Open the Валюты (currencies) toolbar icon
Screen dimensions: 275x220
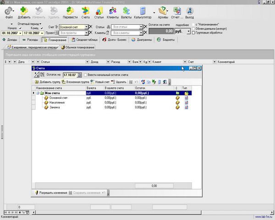tap(126, 12)
